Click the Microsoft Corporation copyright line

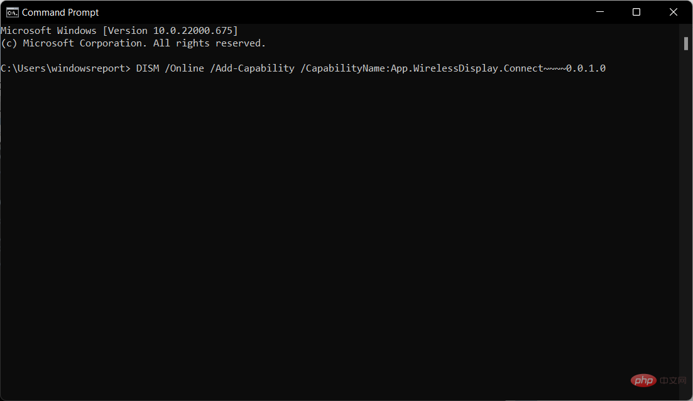pos(133,43)
